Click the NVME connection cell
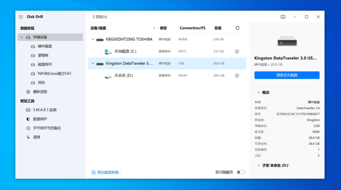This screenshot has height=190, width=341. pos(183,39)
